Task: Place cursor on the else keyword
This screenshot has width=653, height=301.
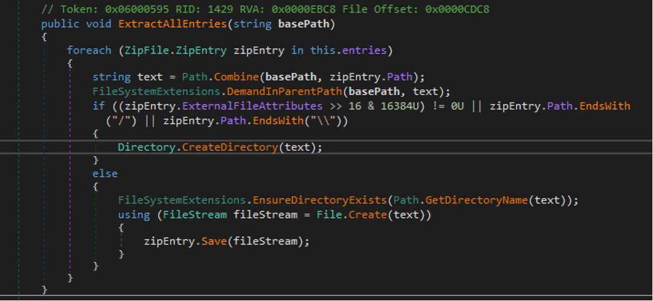Action: [x=105, y=173]
